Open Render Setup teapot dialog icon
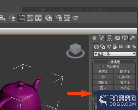This screenshot has width=138, height=110. [59, 18]
